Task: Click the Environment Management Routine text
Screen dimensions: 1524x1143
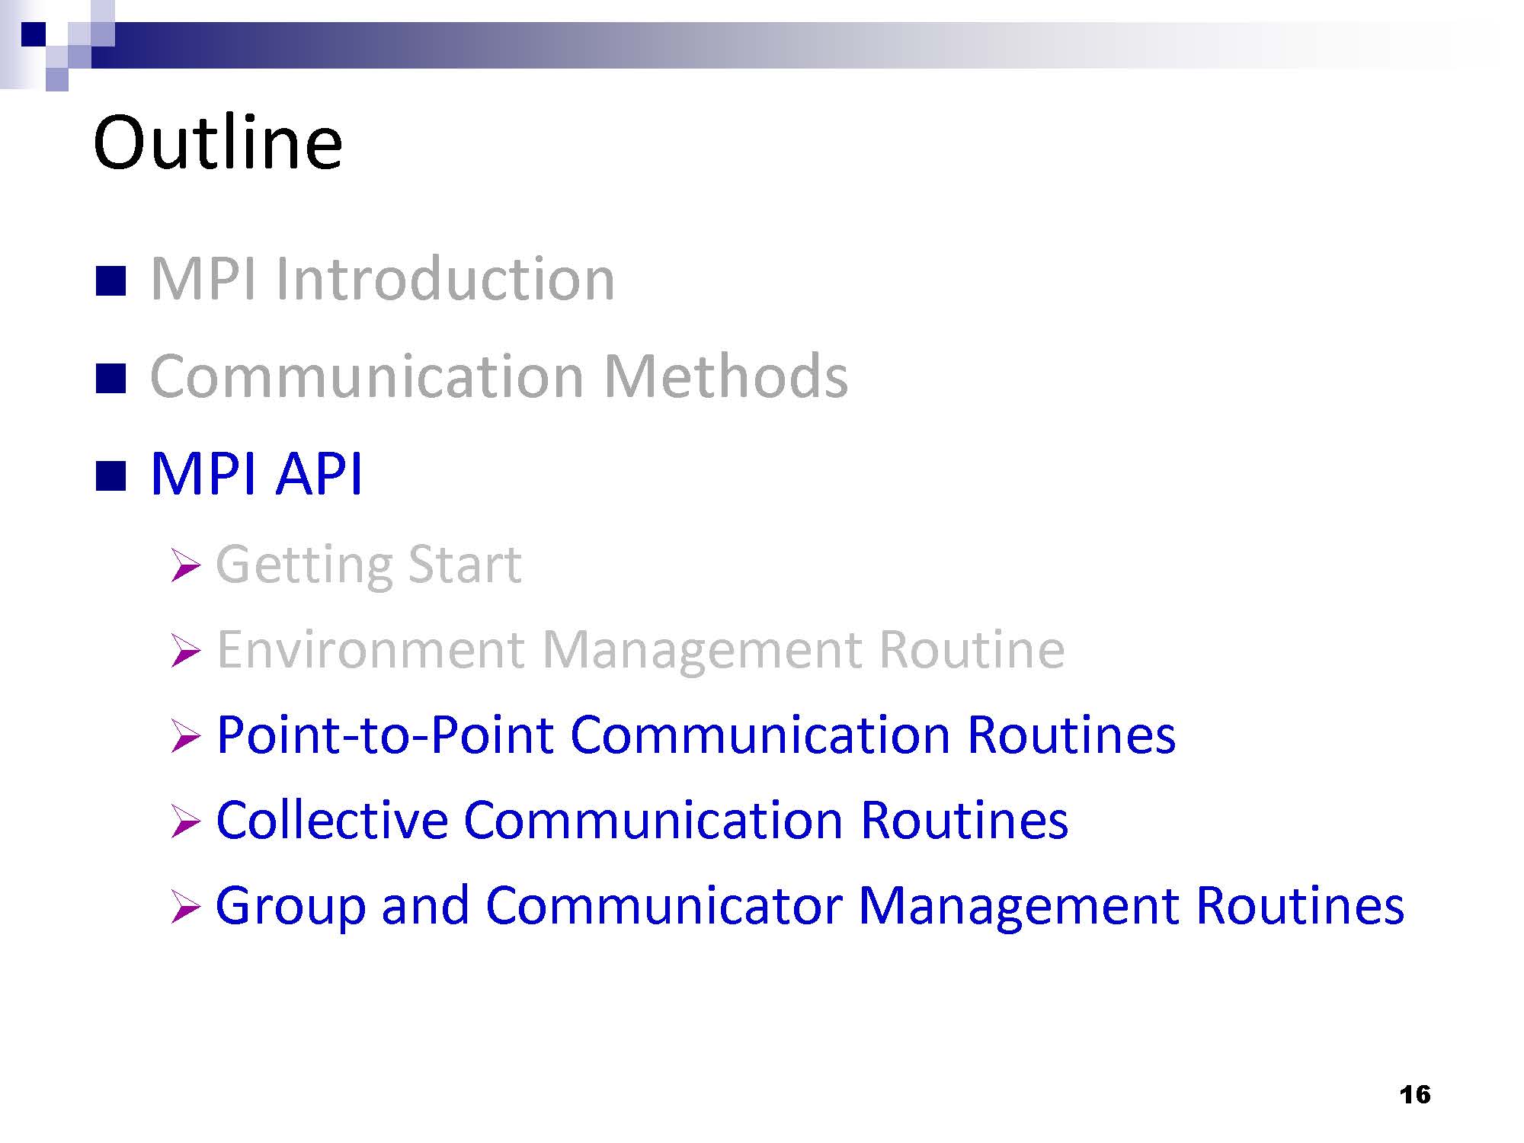Action: coord(640,650)
